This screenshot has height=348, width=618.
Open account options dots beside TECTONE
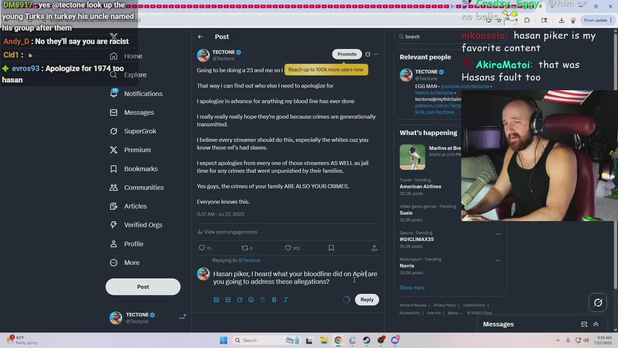tap(183, 318)
